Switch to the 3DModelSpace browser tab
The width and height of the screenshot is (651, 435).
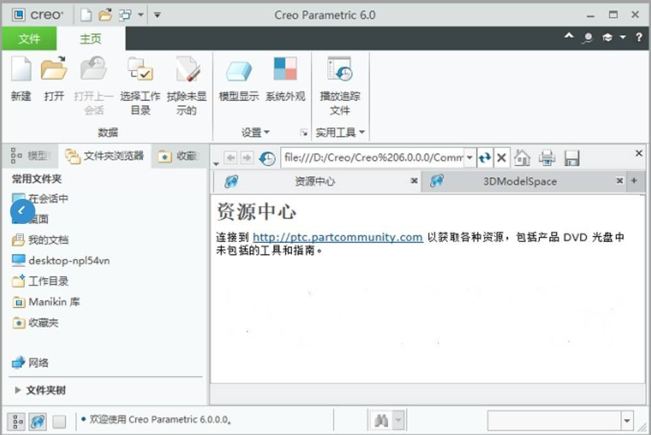tap(520, 181)
